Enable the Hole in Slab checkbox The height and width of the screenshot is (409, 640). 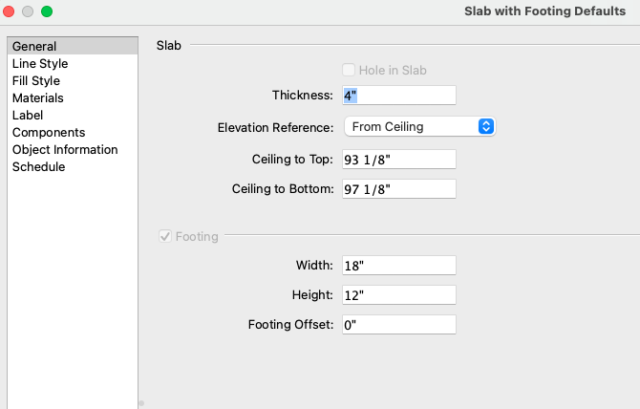tap(349, 70)
